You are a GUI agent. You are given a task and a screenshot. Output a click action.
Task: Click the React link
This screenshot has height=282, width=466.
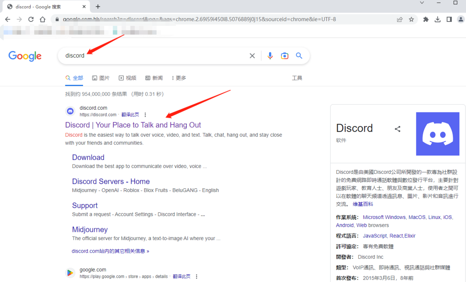pos(396,236)
